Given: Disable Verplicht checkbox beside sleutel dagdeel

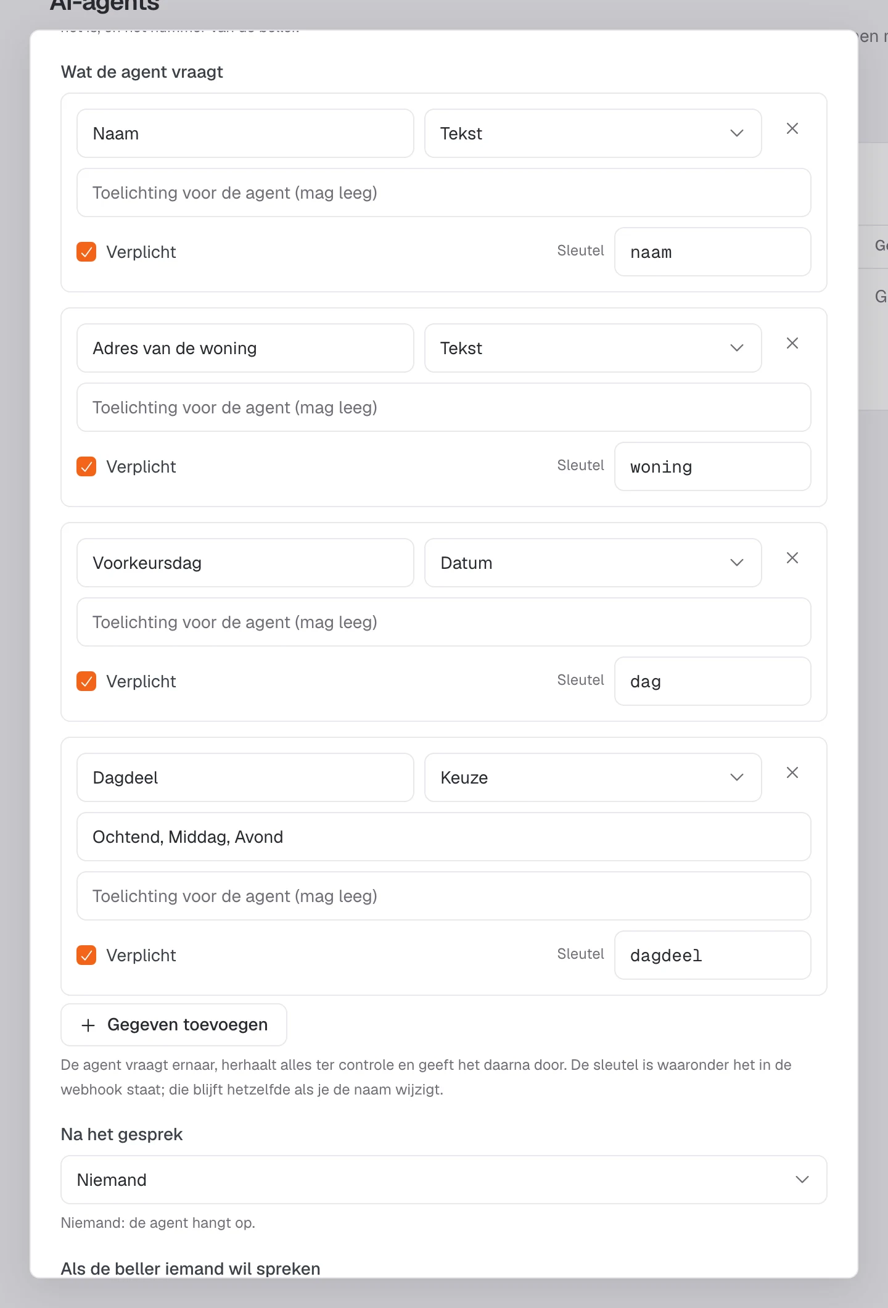Looking at the screenshot, I should tap(86, 955).
